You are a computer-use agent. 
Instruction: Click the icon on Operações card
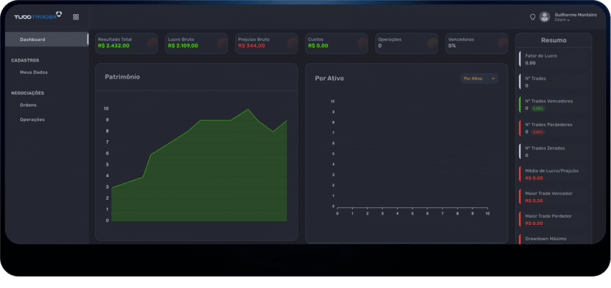coord(432,42)
